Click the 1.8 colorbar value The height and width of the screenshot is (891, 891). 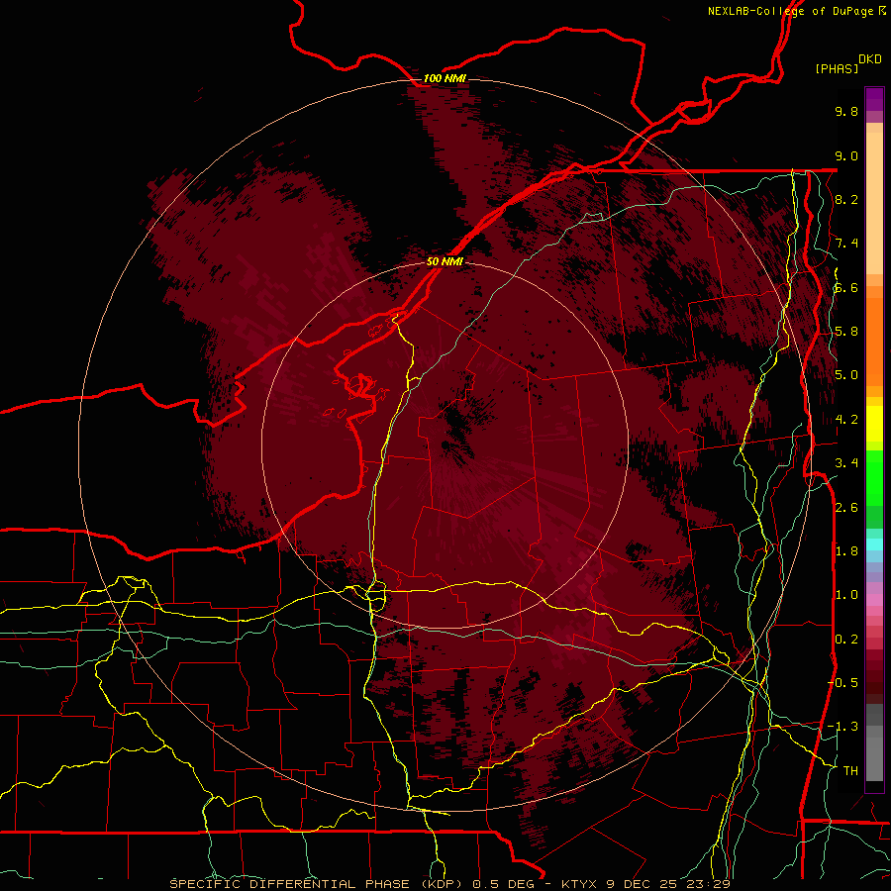[846, 551]
